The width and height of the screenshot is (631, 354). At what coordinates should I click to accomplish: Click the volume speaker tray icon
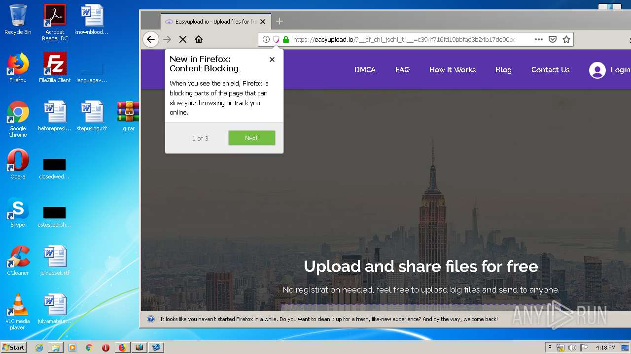point(572,348)
